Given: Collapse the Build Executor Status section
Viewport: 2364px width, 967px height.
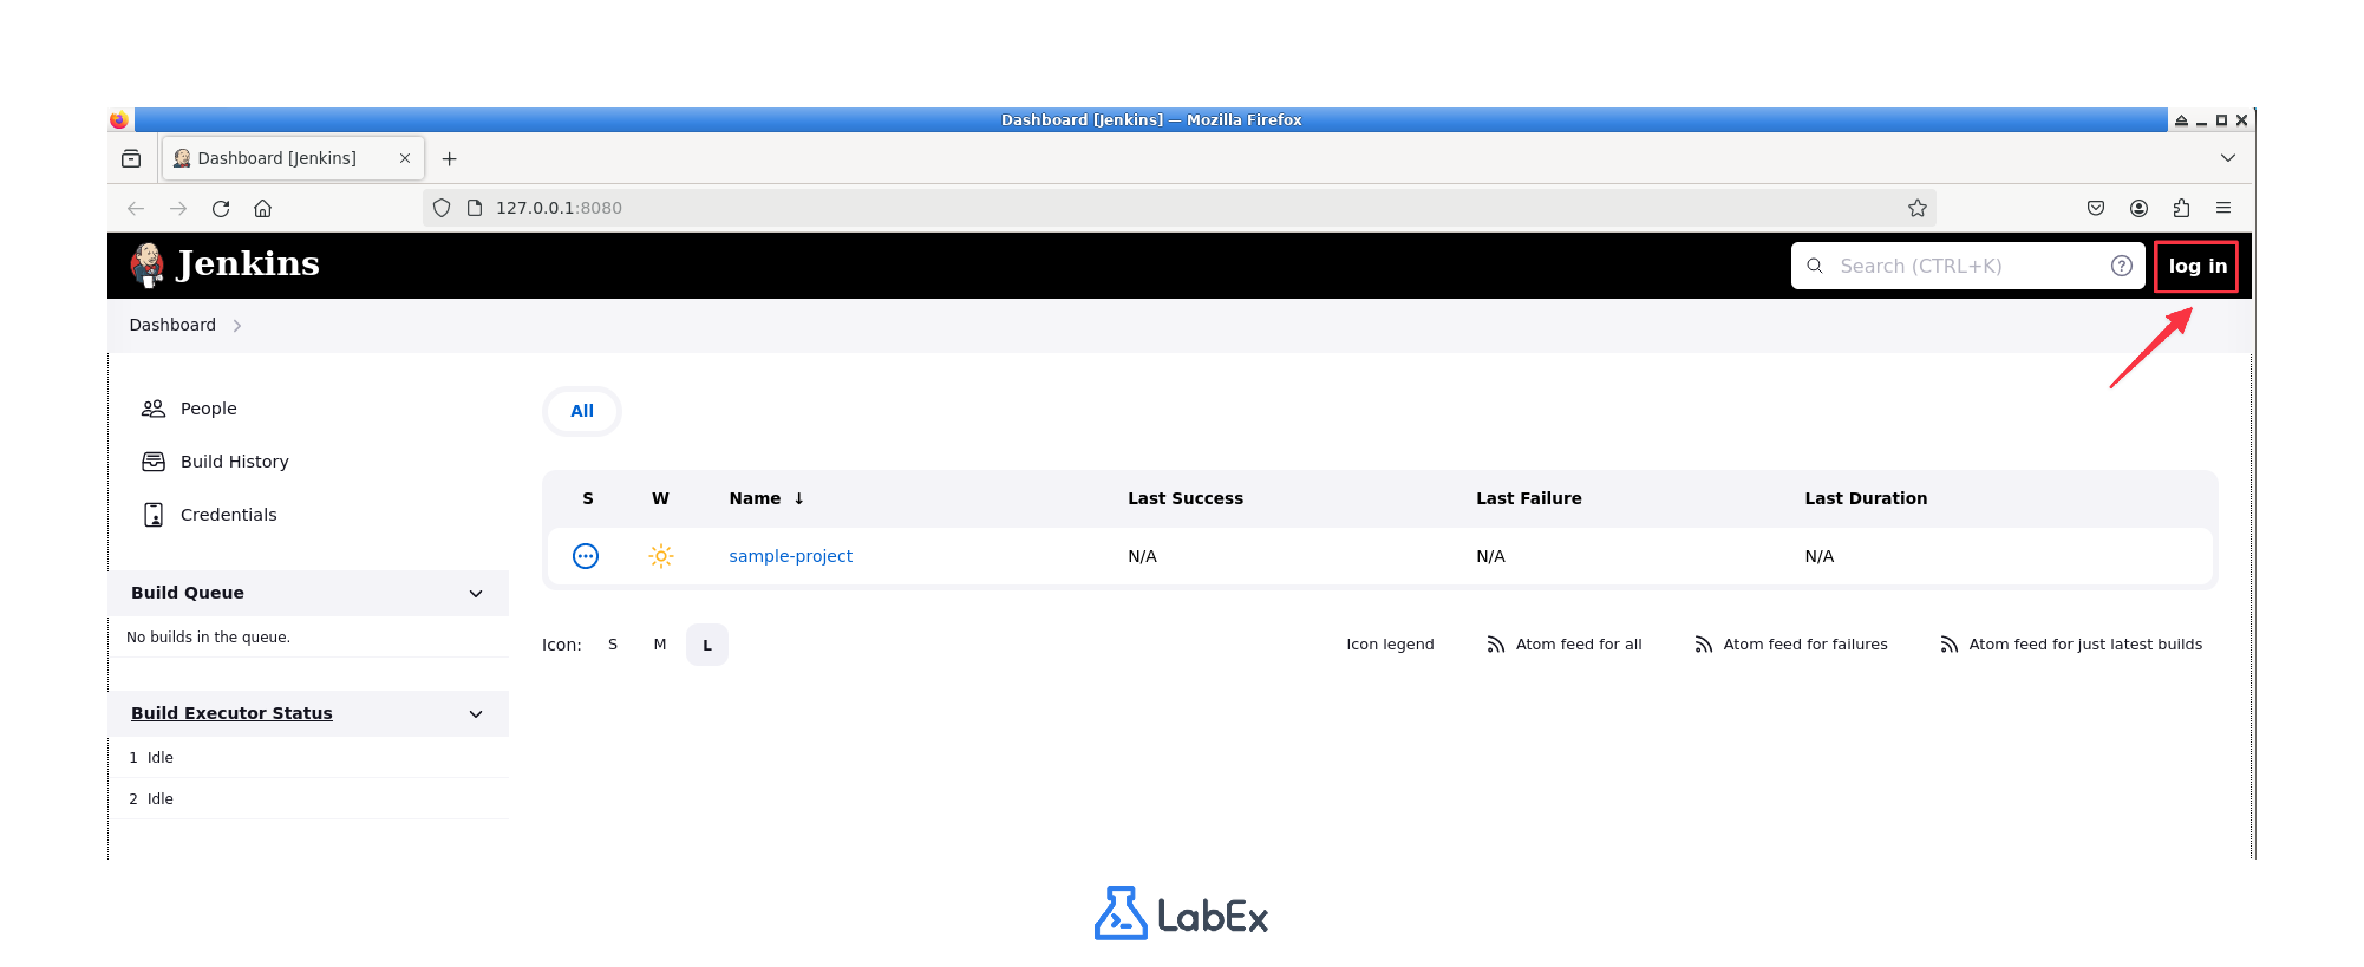Looking at the screenshot, I should [475, 713].
